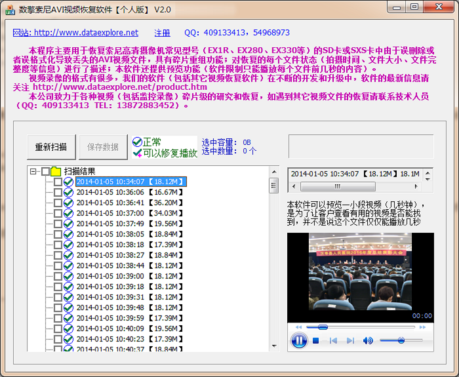Click status icon of 10:39:00 file
Image resolution: width=459 pixels, height=377 pixels.
point(68,276)
